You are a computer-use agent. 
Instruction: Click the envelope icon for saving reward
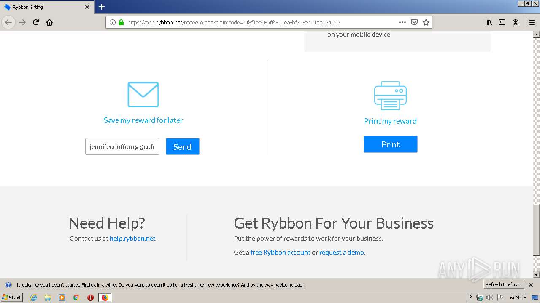143,95
